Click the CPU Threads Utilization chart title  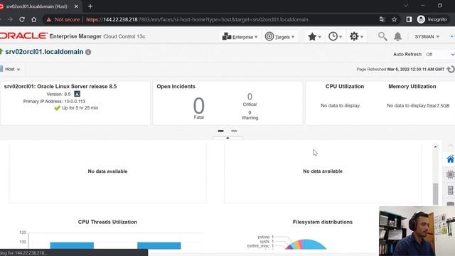coord(107,222)
